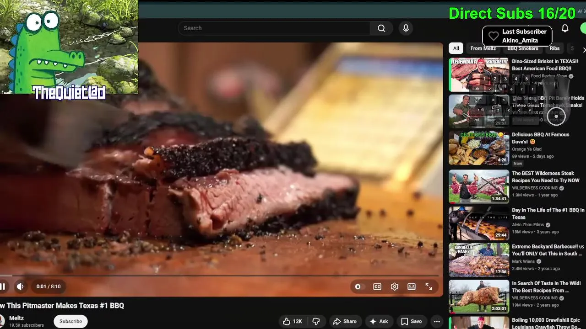Open Giant Tomahawk Steaks video thumbnail
Screen dimensions: 586x329
click(x=479, y=111)
